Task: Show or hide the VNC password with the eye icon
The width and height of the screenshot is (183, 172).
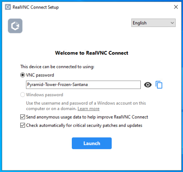Action: coord(148,85)
